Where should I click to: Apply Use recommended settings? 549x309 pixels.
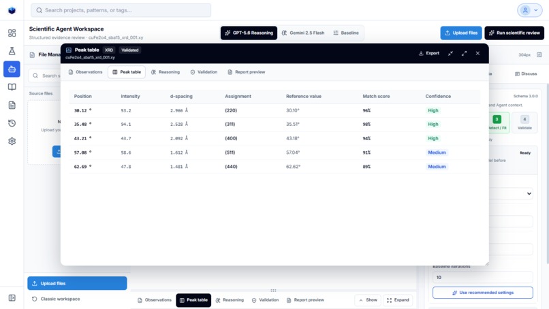[x=483, y=293]
